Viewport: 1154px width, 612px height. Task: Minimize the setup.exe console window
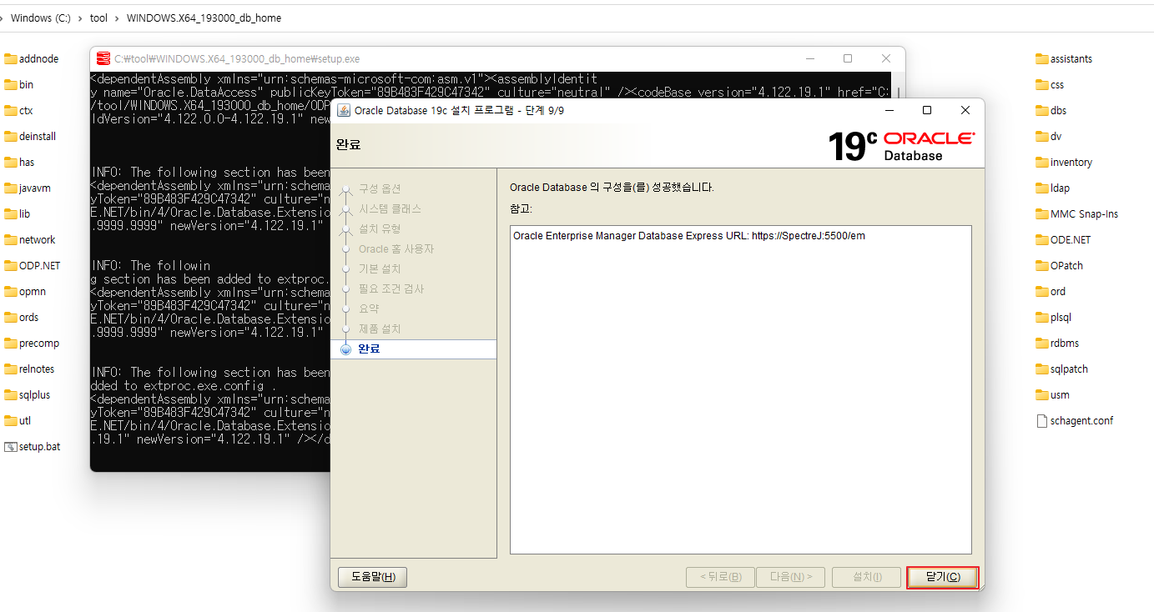[x=809, y=58]
